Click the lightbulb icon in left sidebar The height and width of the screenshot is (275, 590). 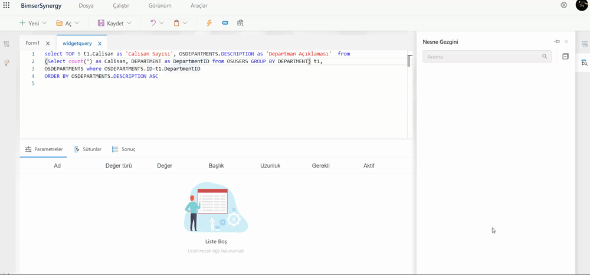pyautogui.click(x=6, y=63)
